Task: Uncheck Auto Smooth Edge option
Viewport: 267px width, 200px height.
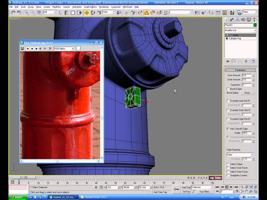Action: 228,129
